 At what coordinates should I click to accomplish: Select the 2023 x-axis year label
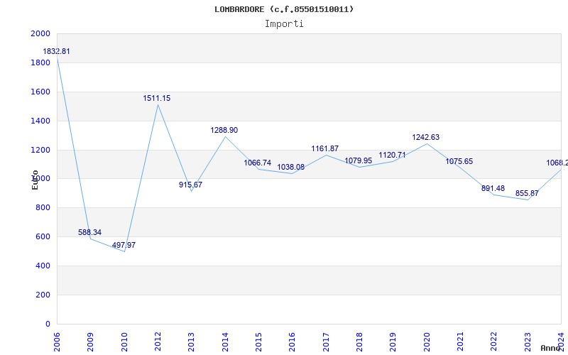pyautogui.click(x=528, y=339)
